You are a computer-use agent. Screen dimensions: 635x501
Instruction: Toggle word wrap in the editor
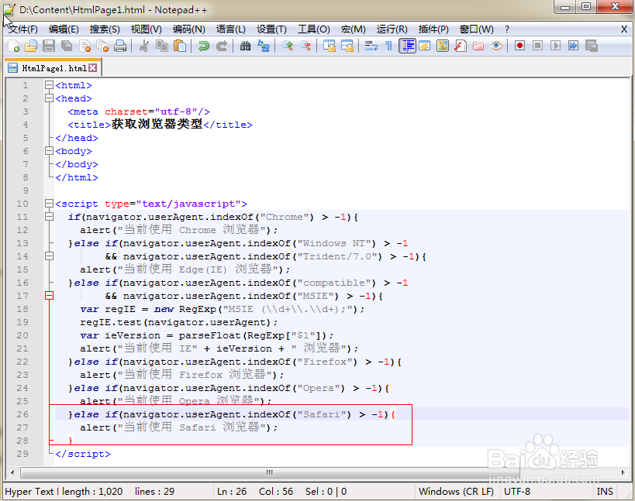click(371, 46)
